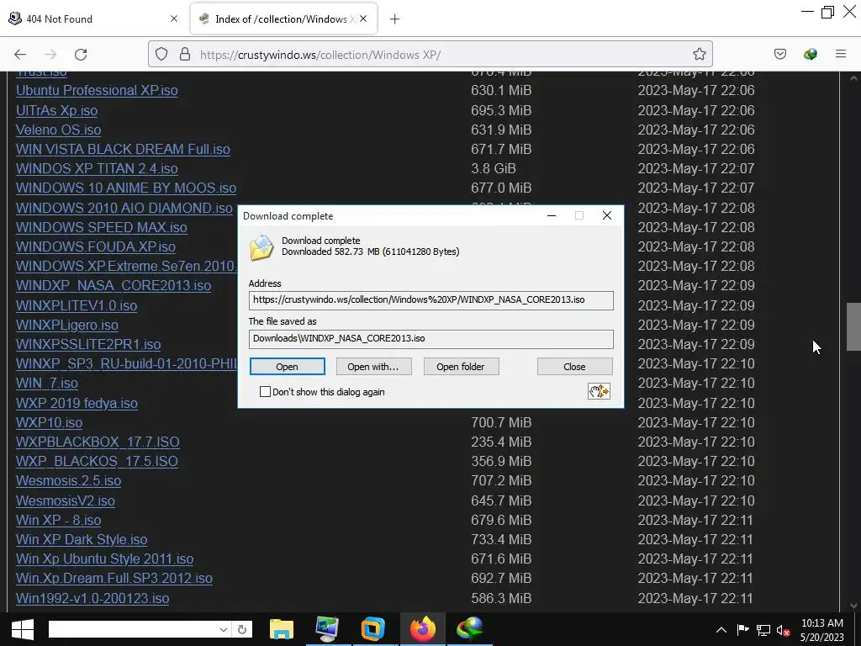Viewport: 861px width, 646px height.
Task: Click WIN VISTA BLACK DREAM Full.iso
Action: tap(123, 149)
